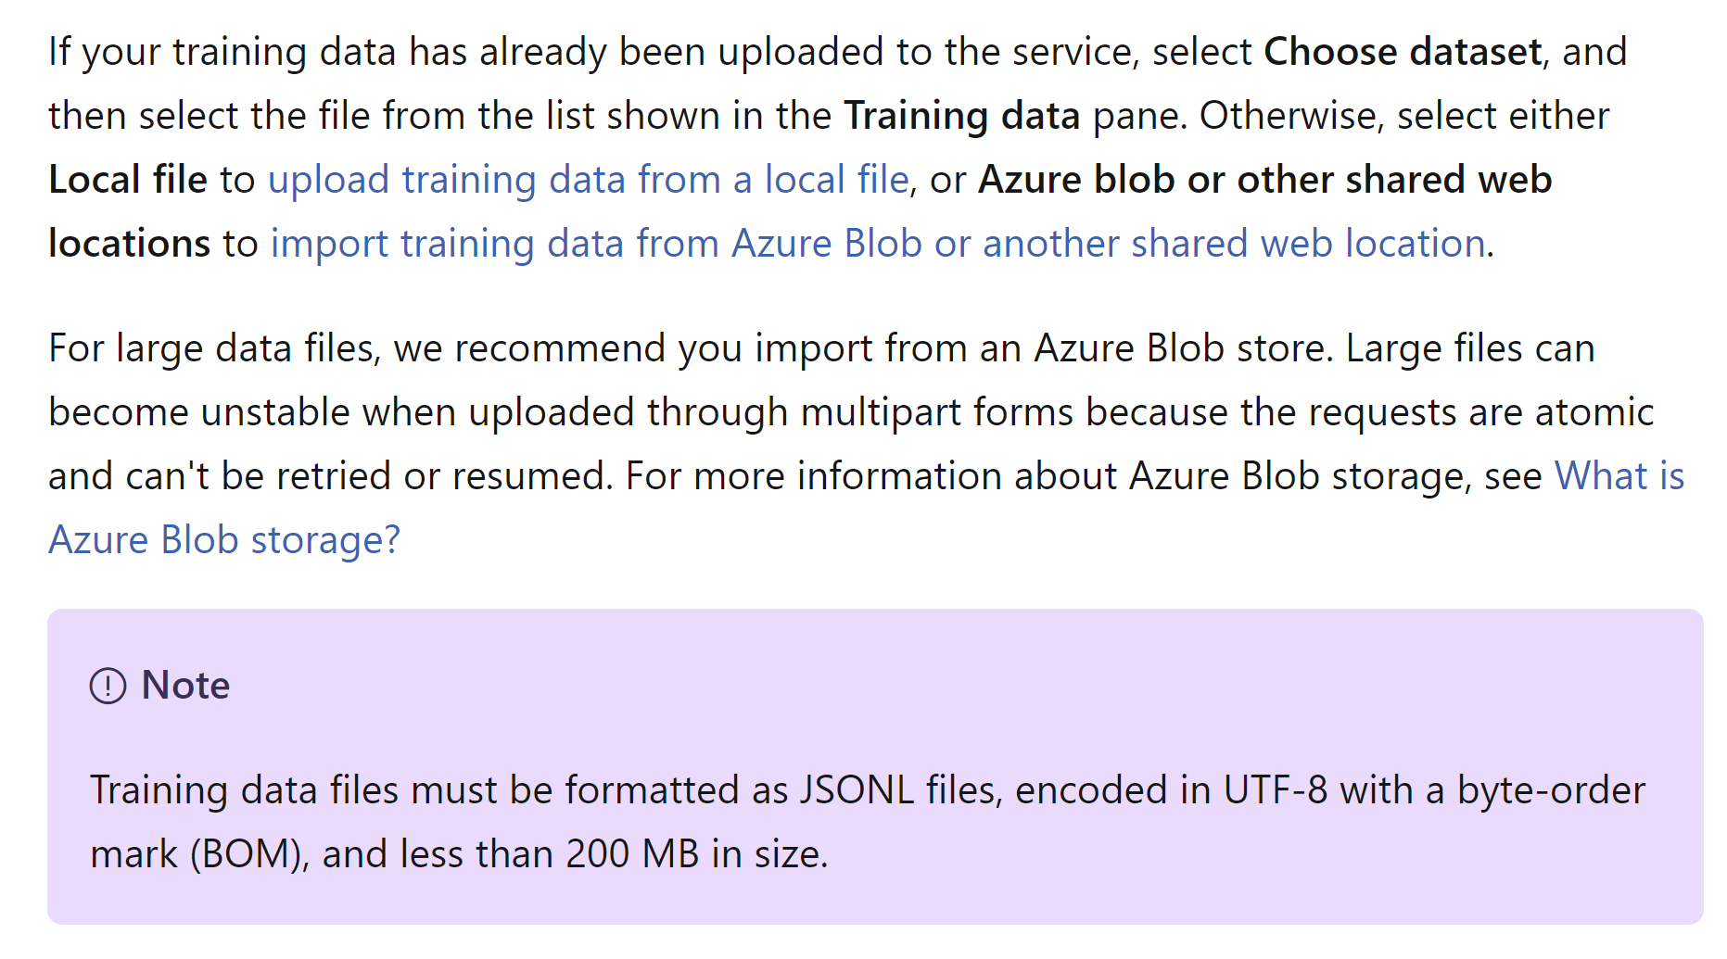Click bold "Azure blob or other shared web" text
The height and width of the screenshot is (959, 1727).
tap(1265, 180)
